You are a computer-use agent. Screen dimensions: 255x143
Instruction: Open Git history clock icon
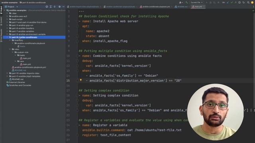coord(239,2)
